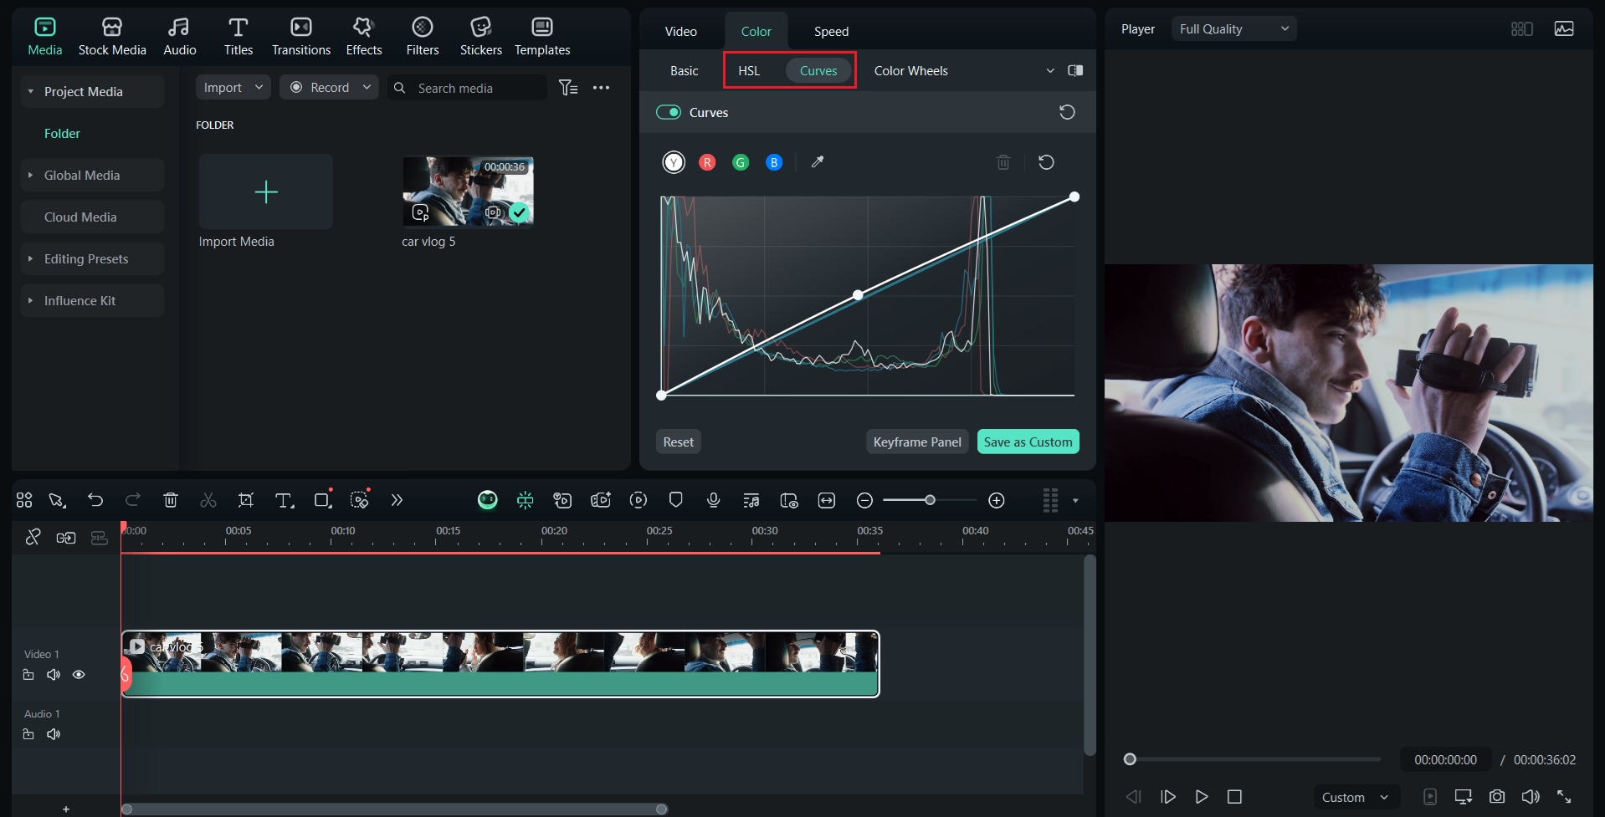The height and width of the screenshot is (817, 1605).
Task: Select the Y luminance curve channel
Action: (x=674, y=162)
